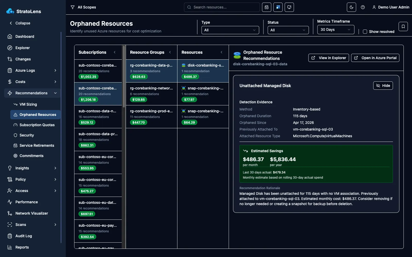The image size is (412, 257).
Task: Click the bookmark icon next to Show resolved
Action: pos(403,26)
